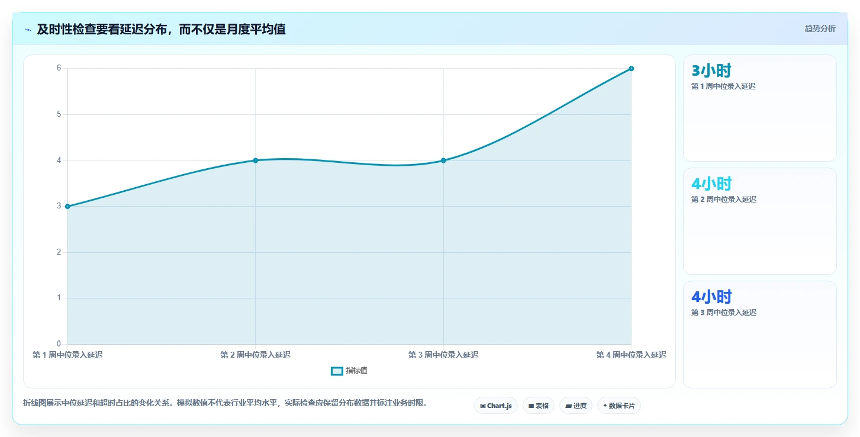860x437 pixels.
Task: Click the 第 4 周中位录入延迟 axis label
Action: pos(632,355)
